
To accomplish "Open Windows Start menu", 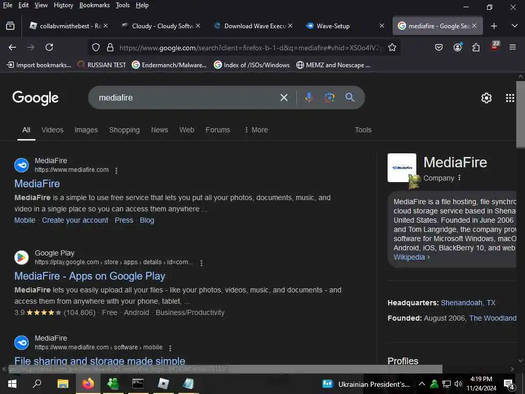I will [12, 384].
